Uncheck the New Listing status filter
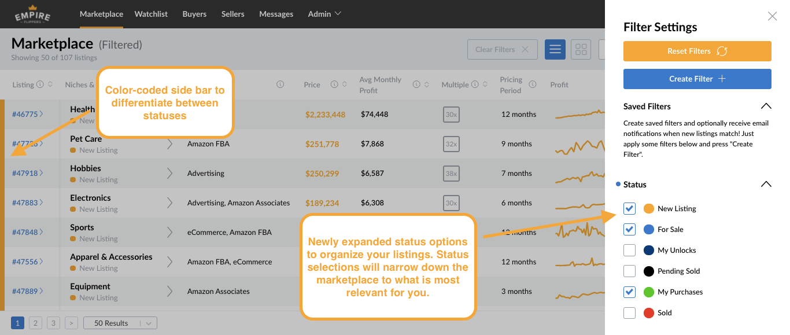 (x=629, y=208)
